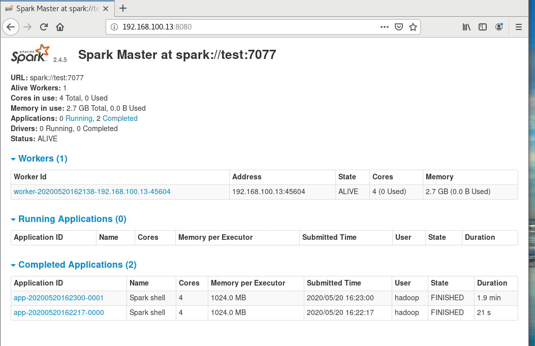
Task: Click the Spark version 2.4.5 label
Action: (60, 60)
